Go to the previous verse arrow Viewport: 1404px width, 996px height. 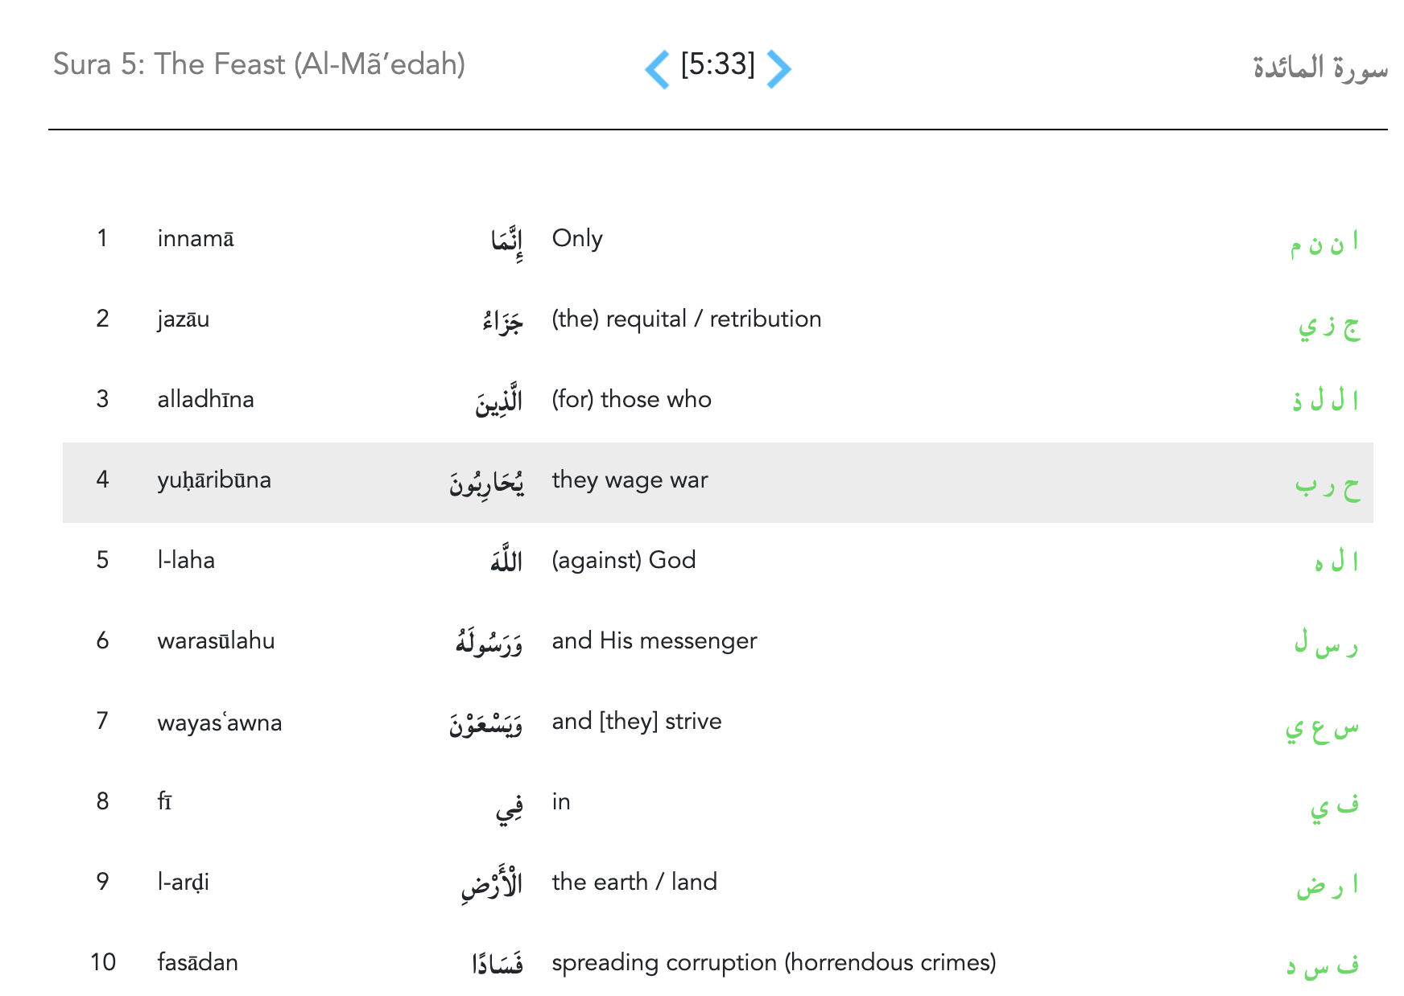(658, 68)
